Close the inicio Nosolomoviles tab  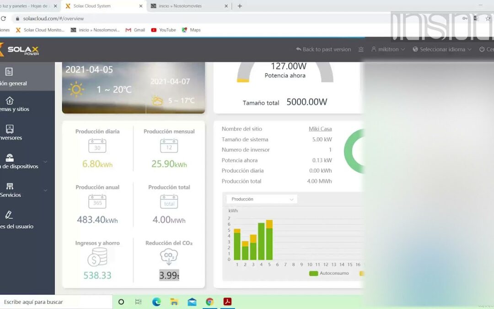226,6
